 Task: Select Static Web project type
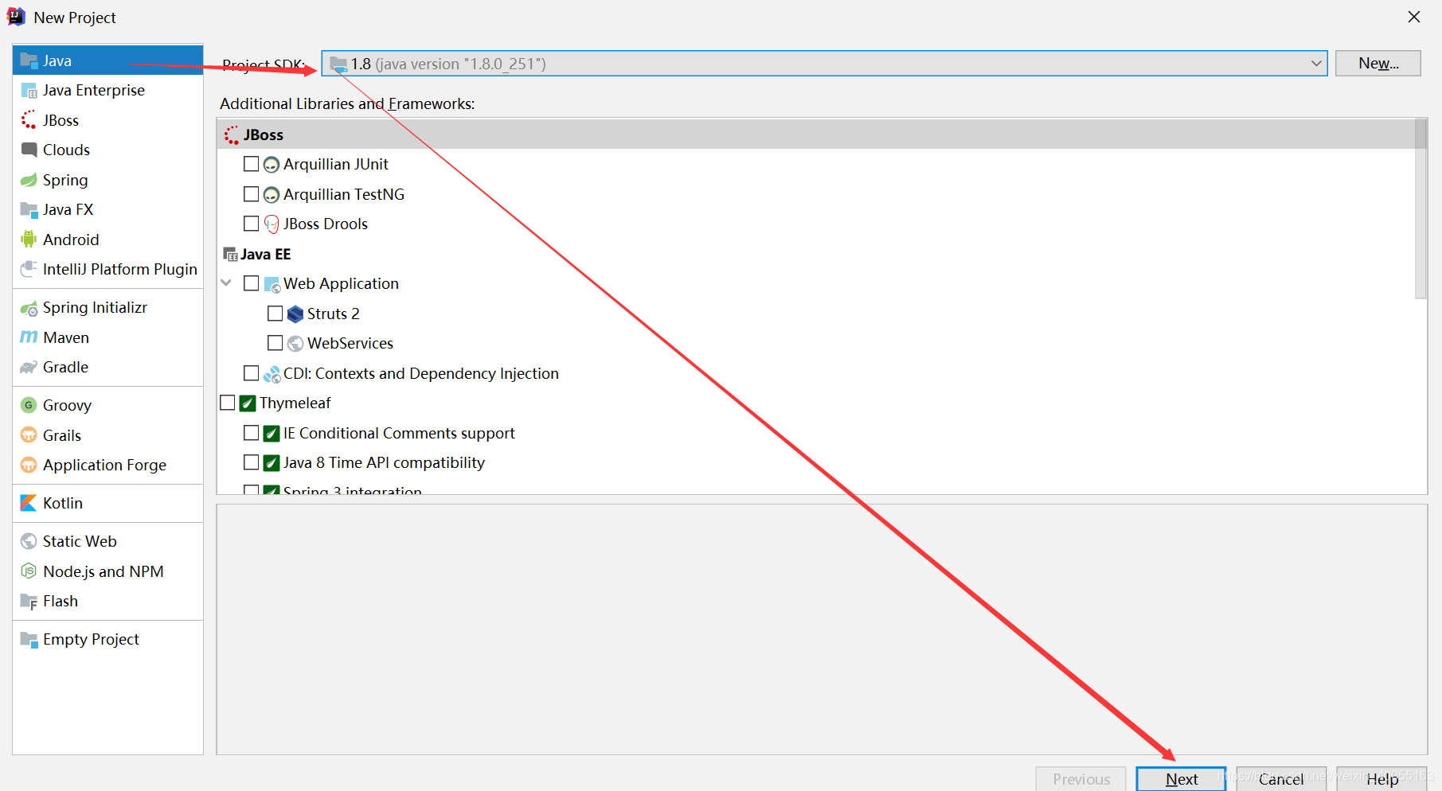(x=108, y=541)
